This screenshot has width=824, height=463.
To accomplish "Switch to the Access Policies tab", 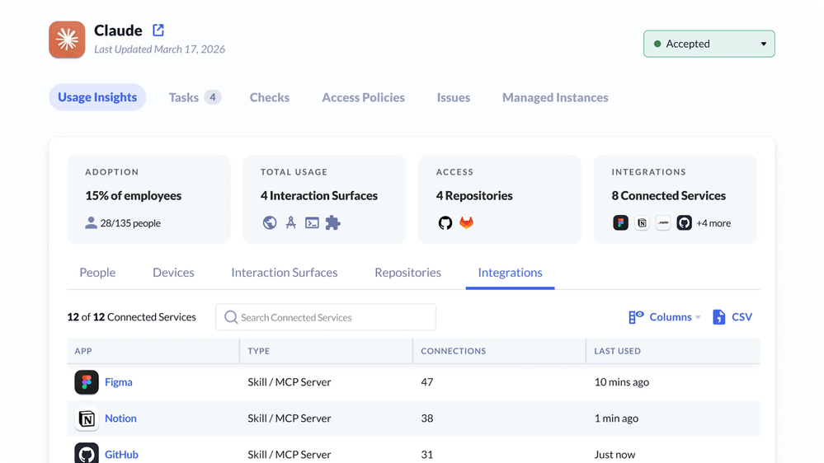I will point(363,97).
